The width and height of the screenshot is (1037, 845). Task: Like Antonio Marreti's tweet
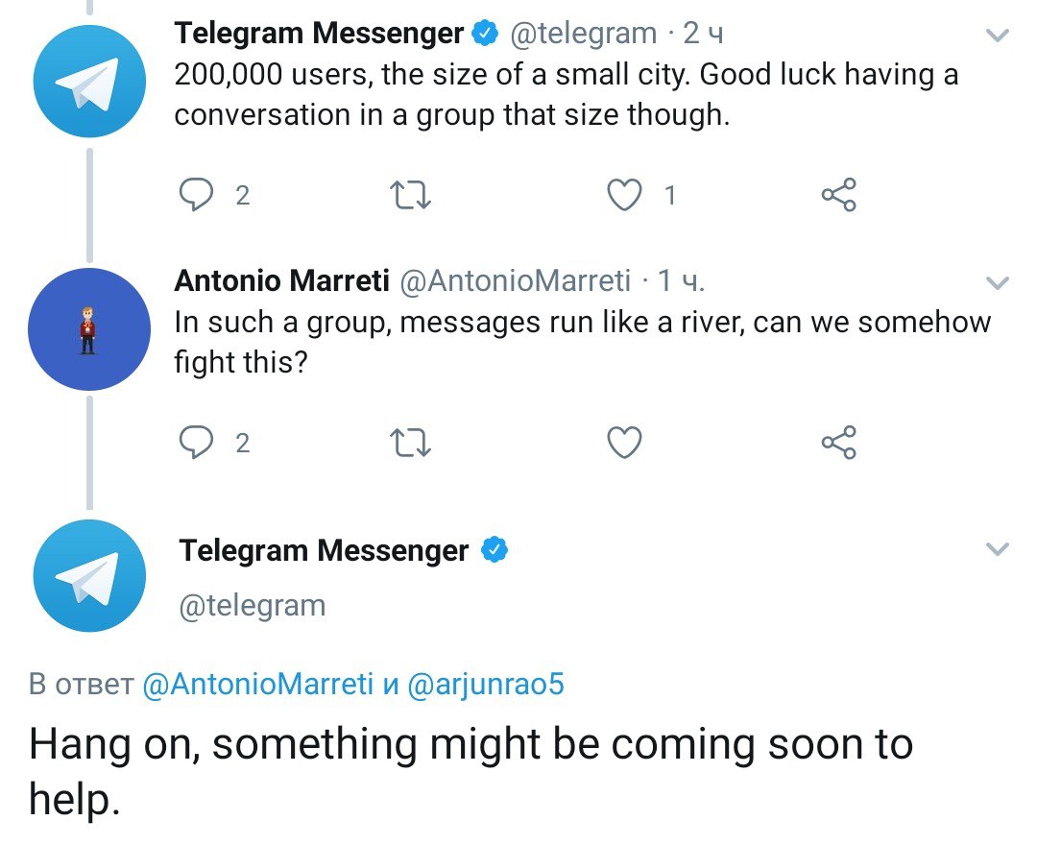625,443
